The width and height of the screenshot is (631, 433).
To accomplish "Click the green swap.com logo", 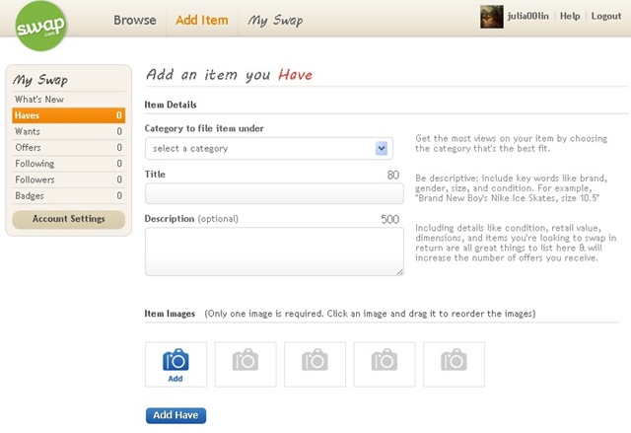I will coord(40,26).
